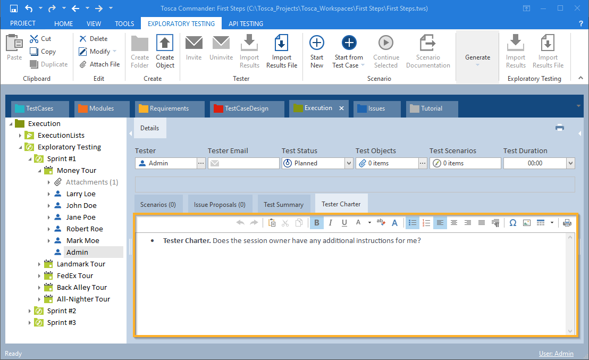Start a new exploratory scenario

[317, 52]
